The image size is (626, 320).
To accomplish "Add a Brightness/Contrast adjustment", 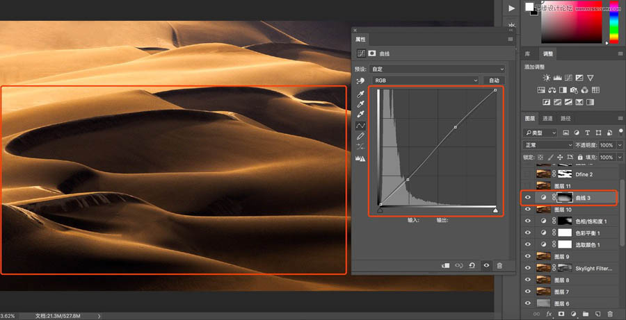I will 547,78.
